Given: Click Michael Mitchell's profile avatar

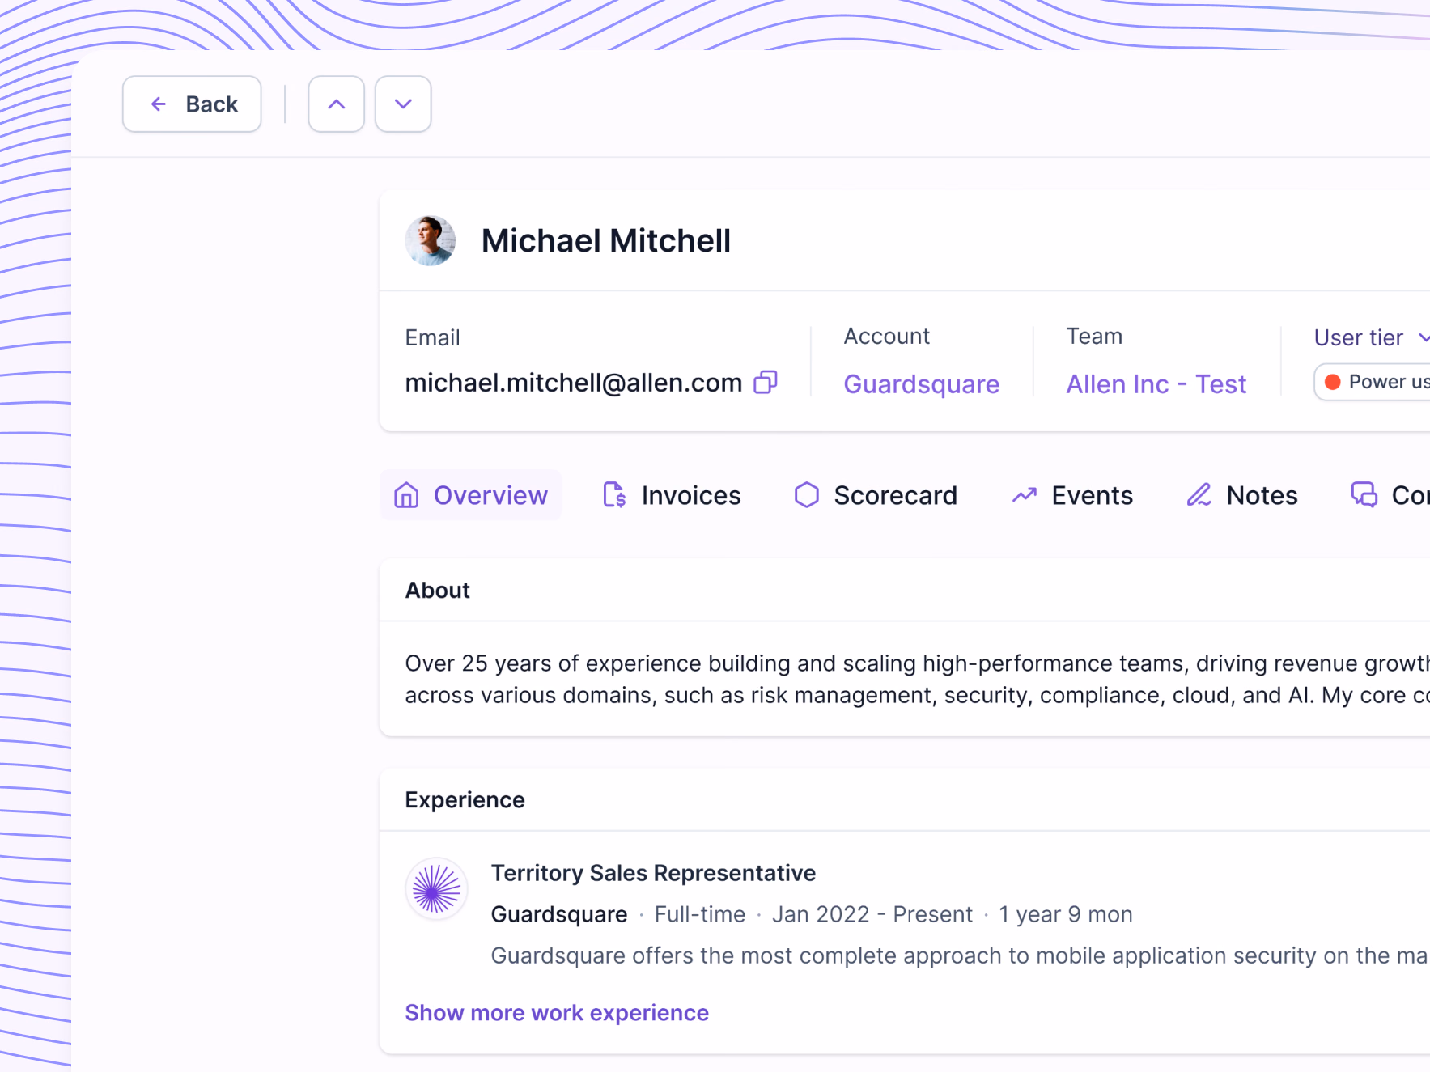Looking at the screenshot, I should (431, 240).
